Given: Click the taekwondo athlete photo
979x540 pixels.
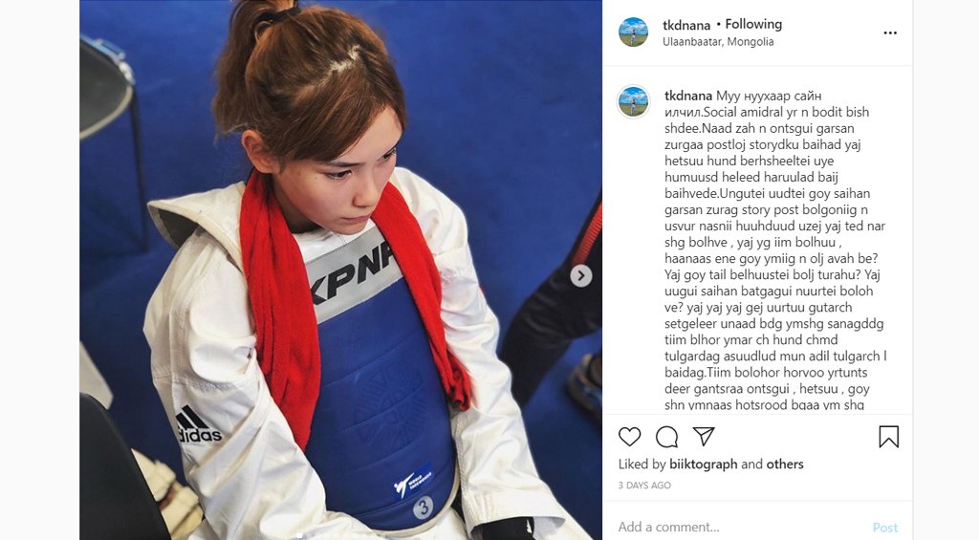Looking at the screenshot, I should click(341, 270).
